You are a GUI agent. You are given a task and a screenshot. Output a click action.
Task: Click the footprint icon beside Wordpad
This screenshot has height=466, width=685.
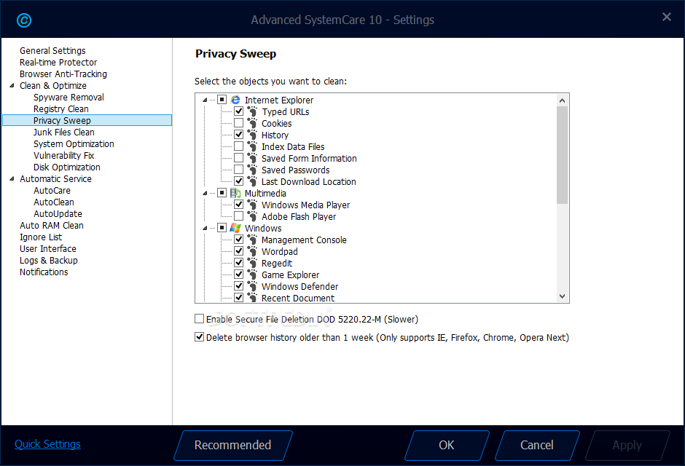pyautogui.click(x=252, y=251)
